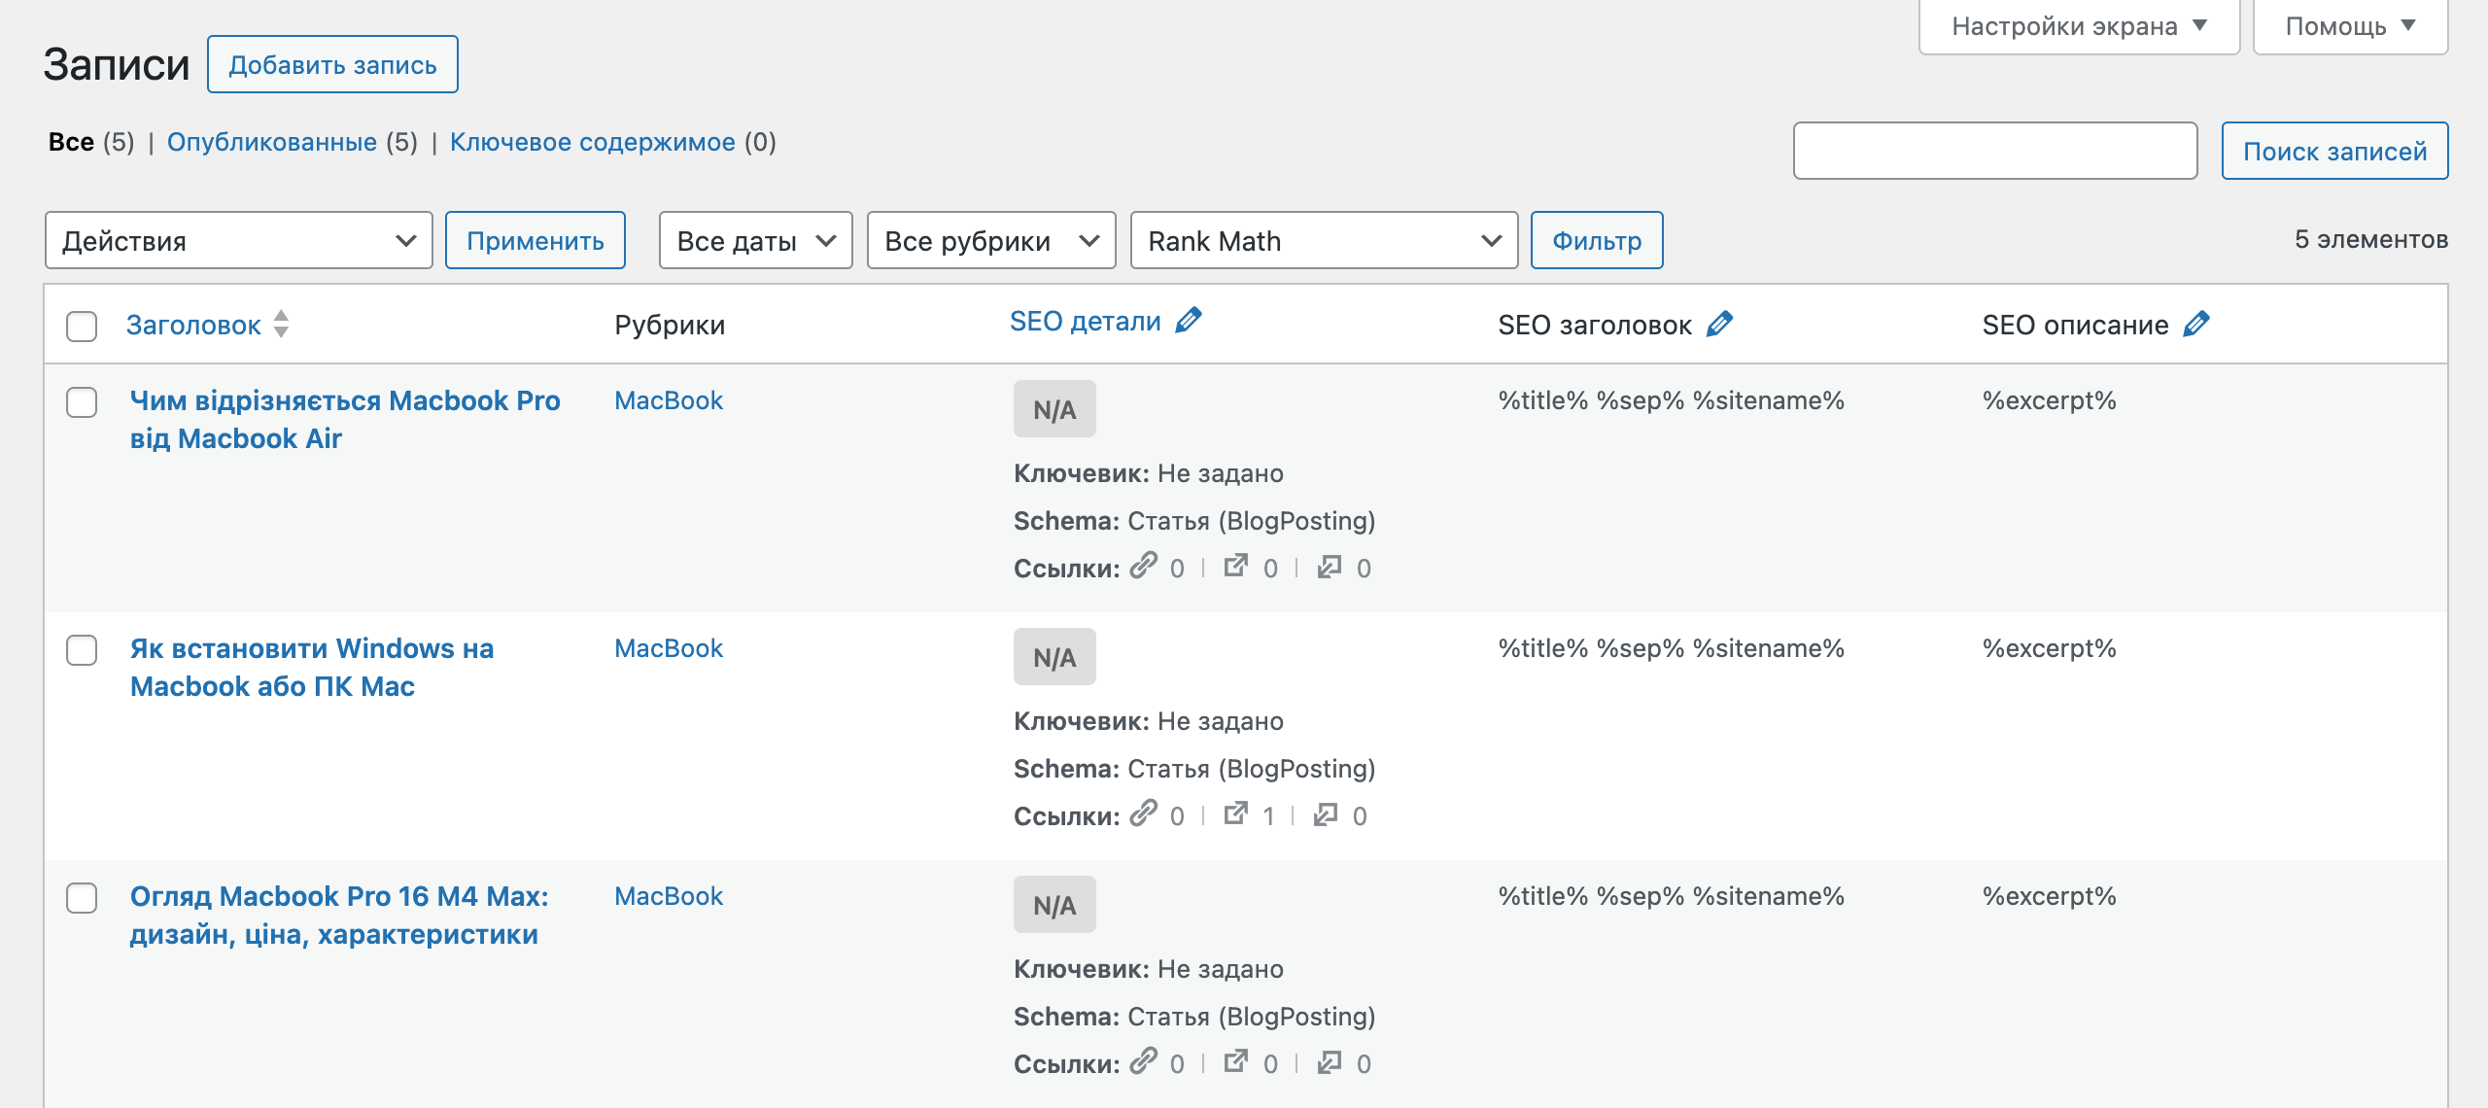Click internal links icon in Огляд Macbook Pro row
Viewport: 2488px width, 1108px height.
[x=1144, y=1060]
